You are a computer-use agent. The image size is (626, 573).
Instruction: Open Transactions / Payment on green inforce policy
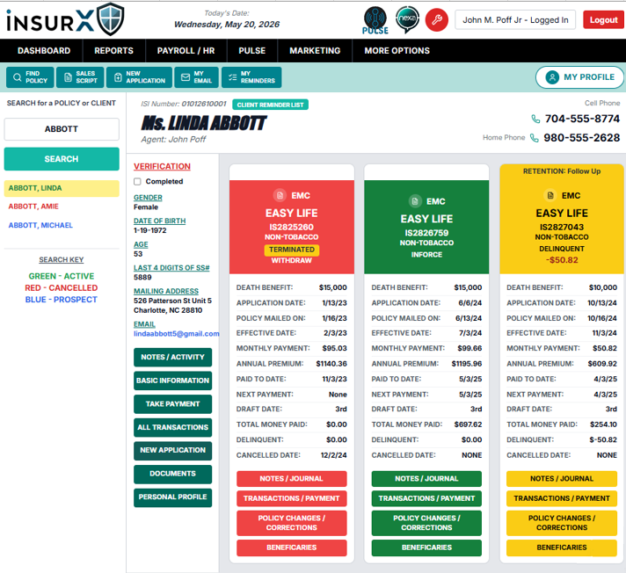(x=426, y=498)
